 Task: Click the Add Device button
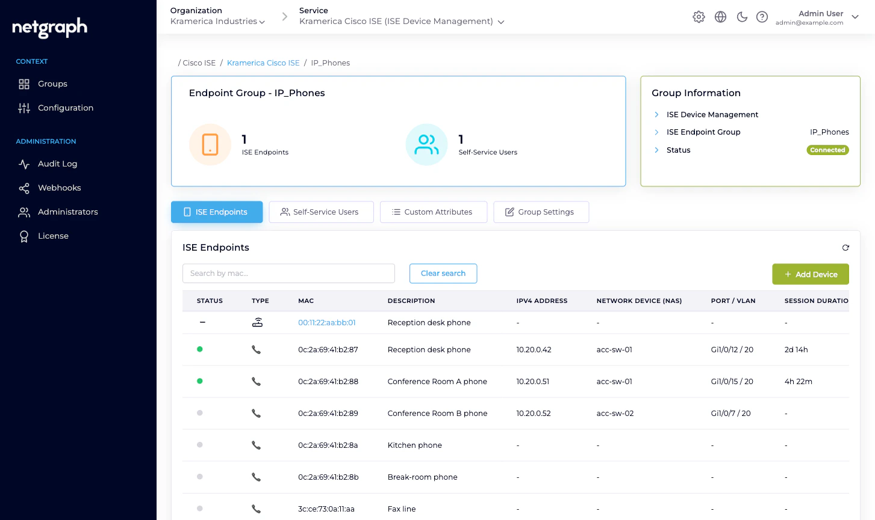tap(811, 274)
